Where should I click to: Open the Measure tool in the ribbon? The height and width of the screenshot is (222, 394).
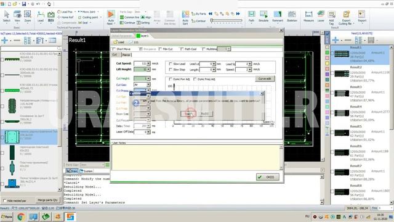308,17
